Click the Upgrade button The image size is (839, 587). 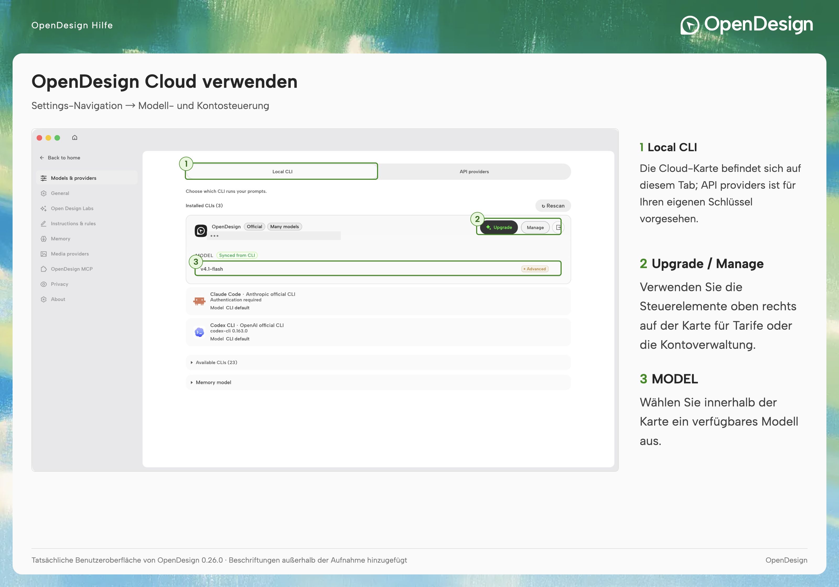tap(499, 227)
